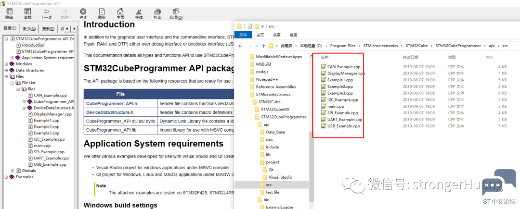Collapse the File List tree node
The height and width of the screenshot is (209, 520).
[x=12, y=83]
